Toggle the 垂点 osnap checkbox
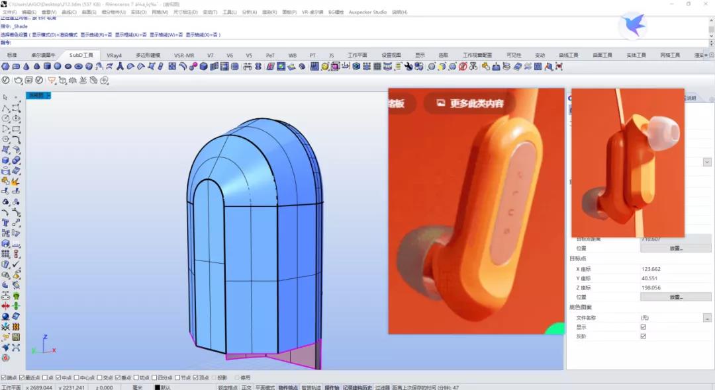The height and width of the screenshot is (390, 715). pyautogui.click(x=118, y=377)
